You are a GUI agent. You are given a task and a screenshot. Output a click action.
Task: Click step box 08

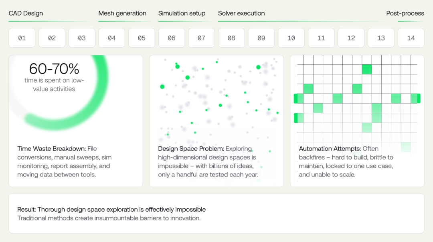coord(231,38)
